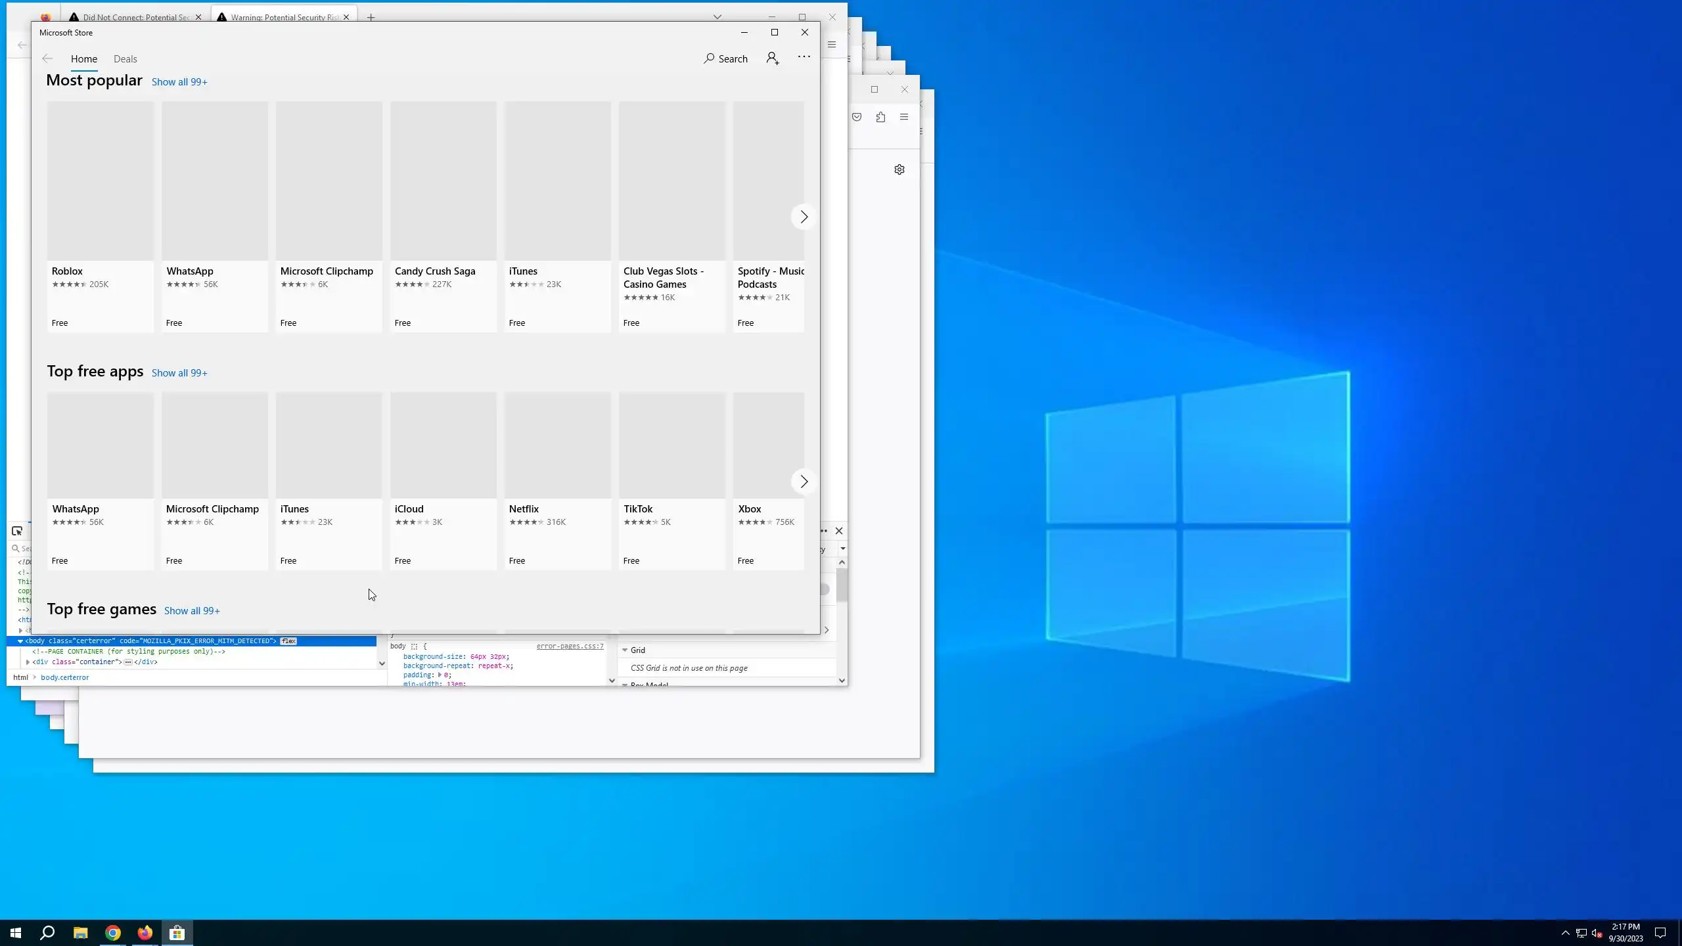Open Chrome from the taskbar
1682x946 pixels.
pos(113,933)
